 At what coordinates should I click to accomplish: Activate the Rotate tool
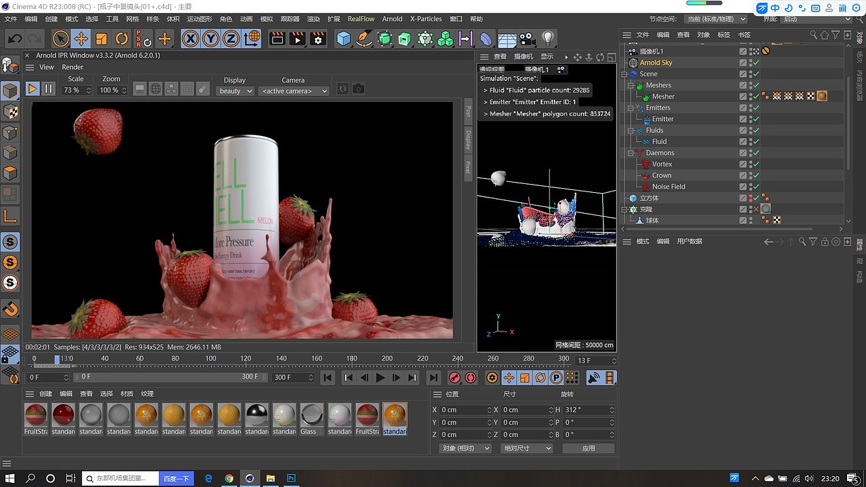(122, 39)
